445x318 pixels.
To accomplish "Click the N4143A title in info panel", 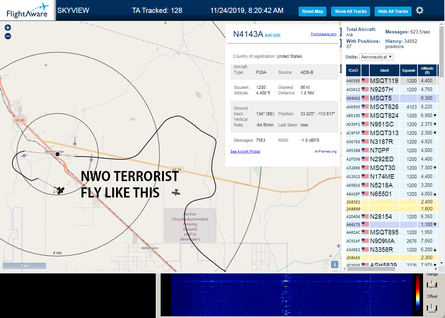I will [248, 34].
